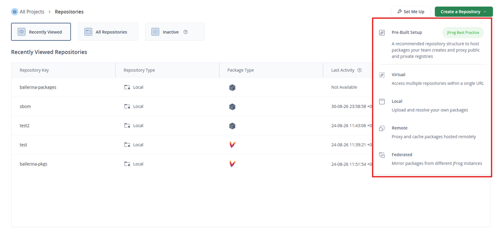The width and height of the screenshot is (504, 235).
Task: Click the generic package cube icon for ballerina-packages
Action: (232, 87)
